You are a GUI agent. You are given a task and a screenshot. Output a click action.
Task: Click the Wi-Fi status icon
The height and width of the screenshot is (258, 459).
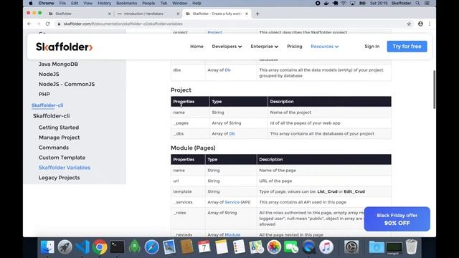(x=344, y=3)
